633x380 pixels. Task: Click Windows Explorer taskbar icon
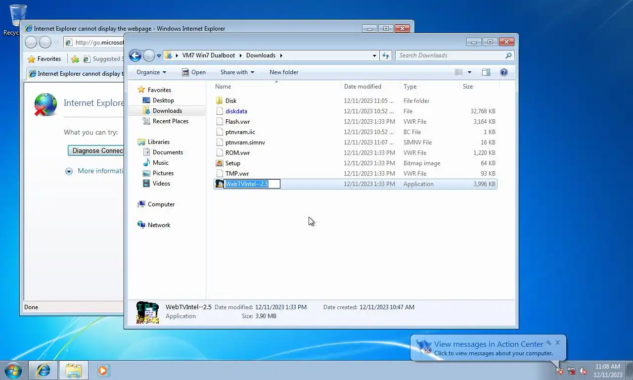[74, 370]
